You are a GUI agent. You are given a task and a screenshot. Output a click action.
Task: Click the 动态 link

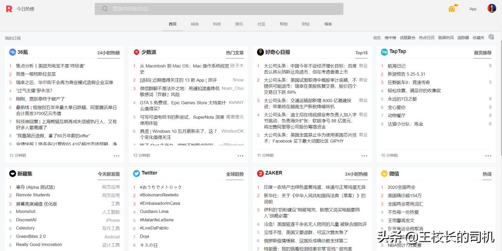click(x=377, y=38)
